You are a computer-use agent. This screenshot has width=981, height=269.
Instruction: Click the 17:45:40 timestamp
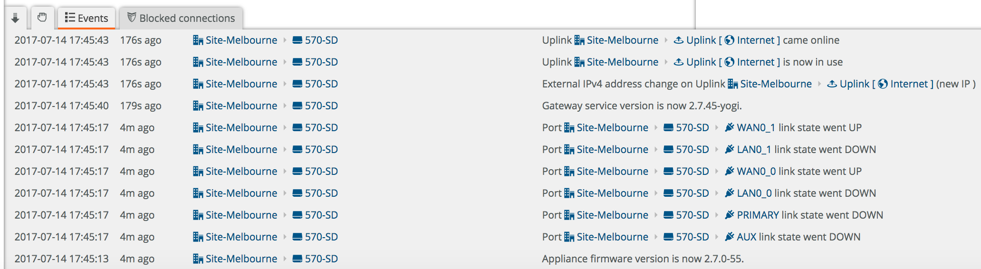coord(61,106)
